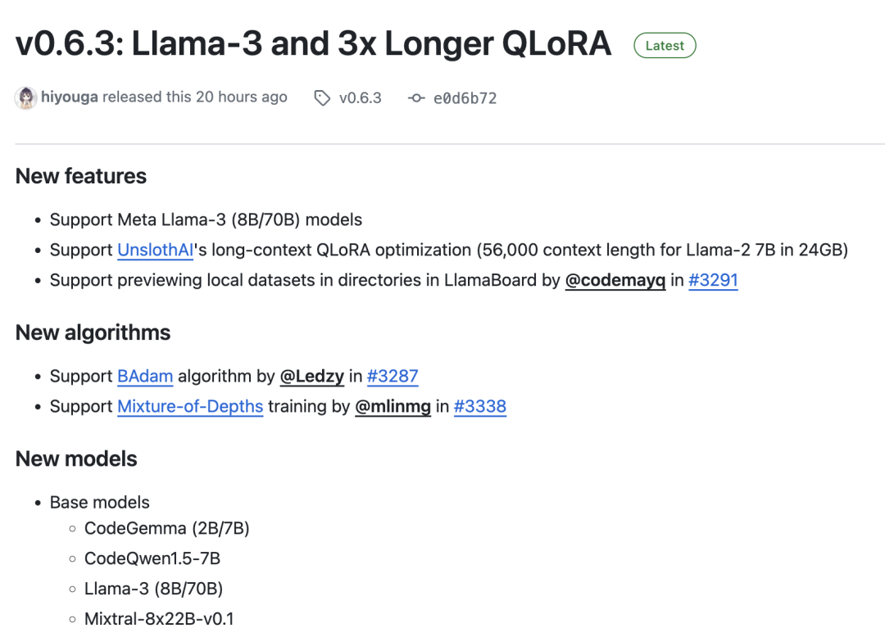Open pull request #3338
The image size is (885, 628).
(480, 406)
